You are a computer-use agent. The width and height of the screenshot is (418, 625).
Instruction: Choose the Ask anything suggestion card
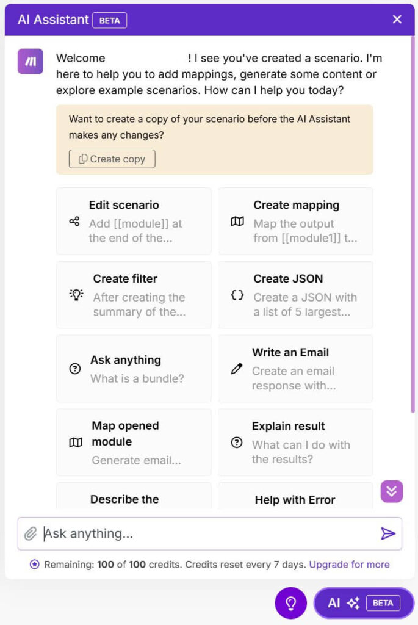point(134,369)
